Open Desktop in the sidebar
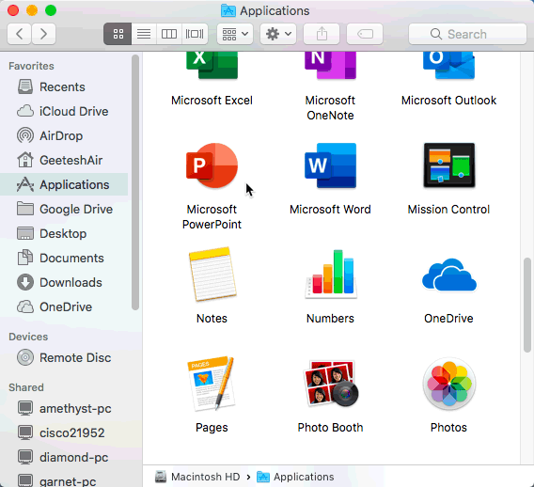The height and width of the screenshot is (487, 534). point(64,233)
